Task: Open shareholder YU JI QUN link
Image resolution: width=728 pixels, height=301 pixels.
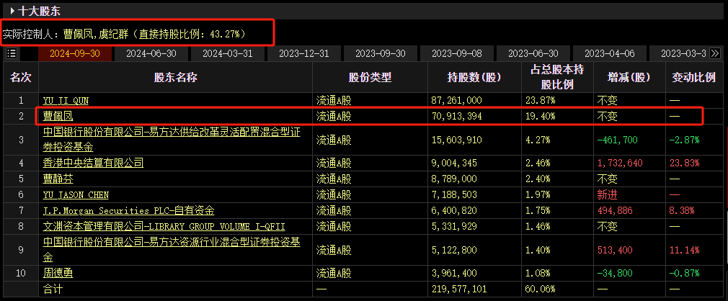Action: 66,100
